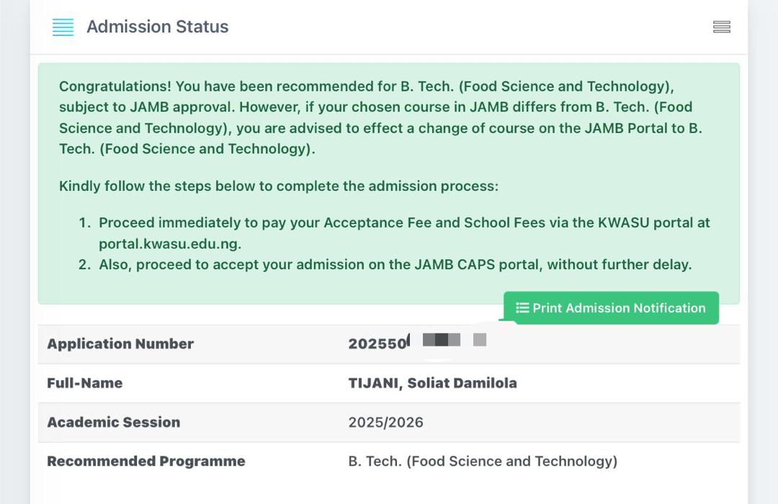The height and width of the screenshot is (504, 778).
Task: Click 'Kindly follow the steps below' line
Action: [278, 186]
